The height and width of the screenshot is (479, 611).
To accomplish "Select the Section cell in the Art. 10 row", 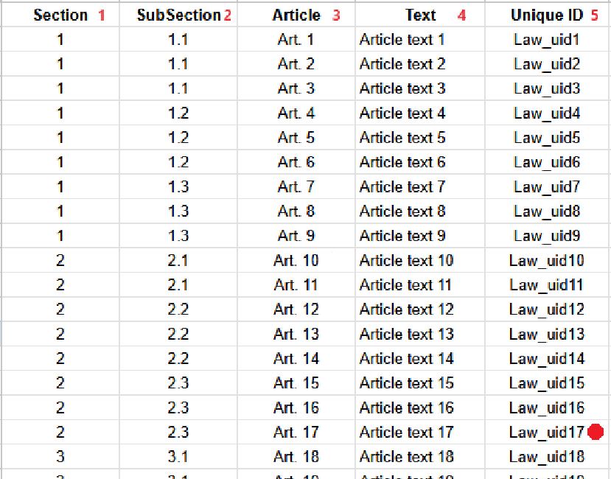I will [60, 261].
